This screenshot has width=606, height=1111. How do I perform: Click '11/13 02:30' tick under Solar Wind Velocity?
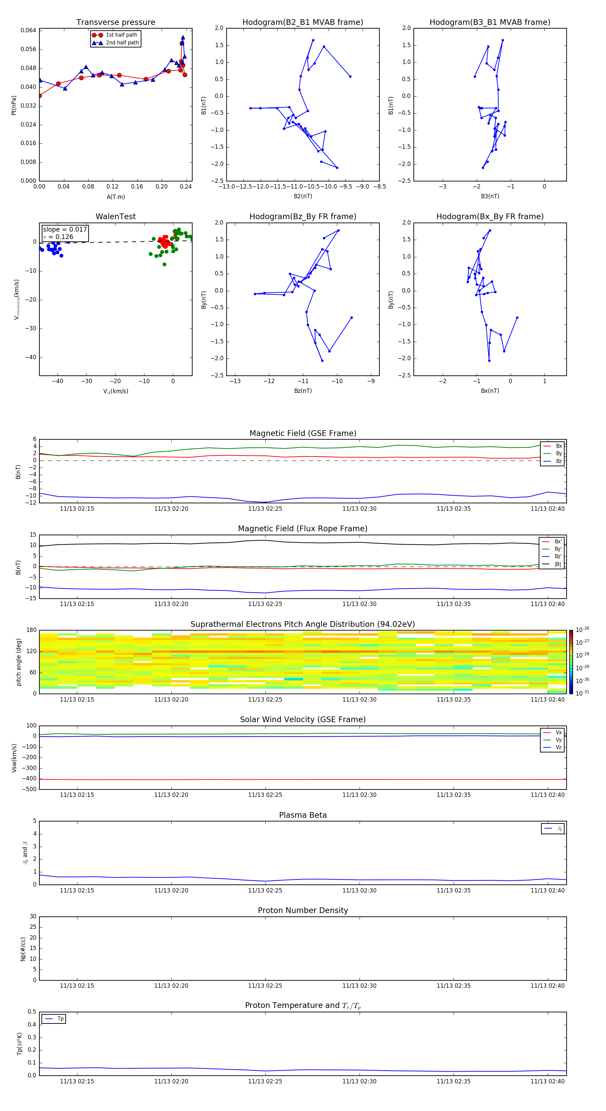(x=359, y=795)
